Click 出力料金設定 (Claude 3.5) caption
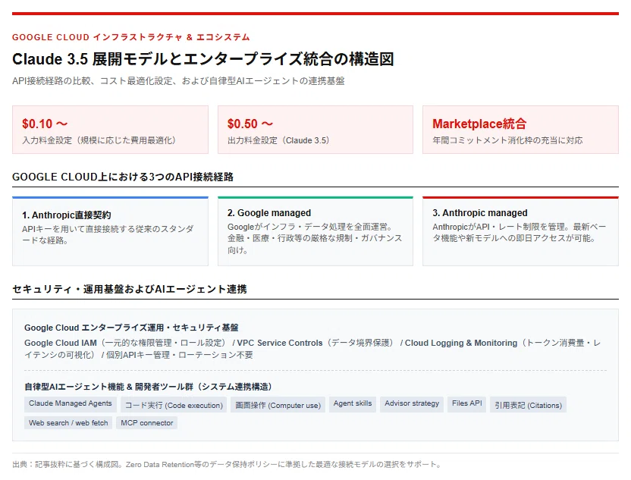 (278, 140)
